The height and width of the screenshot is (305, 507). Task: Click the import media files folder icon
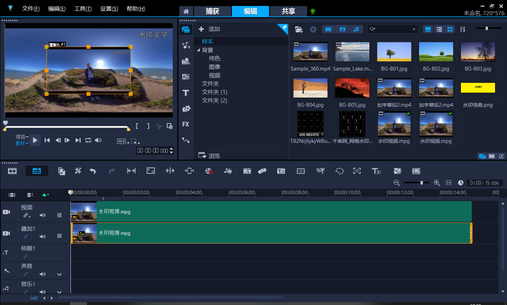(299, 29)
